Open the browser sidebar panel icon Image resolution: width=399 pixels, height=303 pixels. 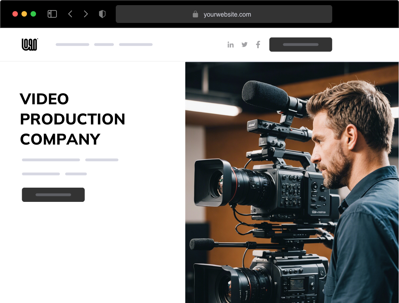pyautogui.click(x=52, y=13)
